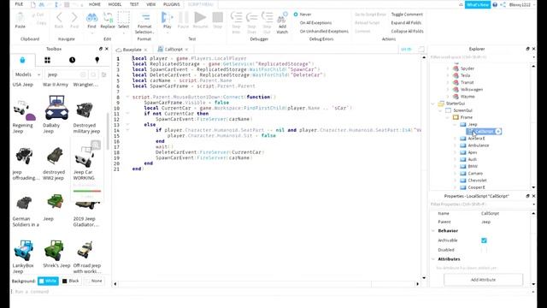The width and height of the screenshot is (547, 308).
Task: Click the Toolbox search magnifier icon
Action: [x=93, y=74]
